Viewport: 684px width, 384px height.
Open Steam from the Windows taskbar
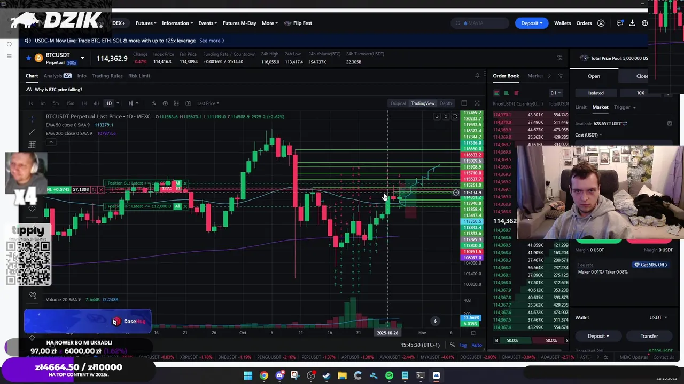(x=327, y=376)
